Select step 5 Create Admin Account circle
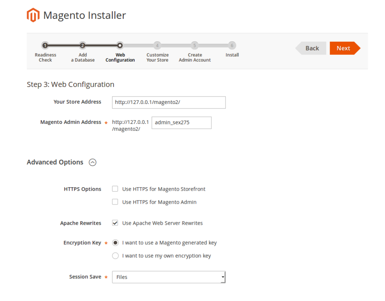 tap(194, 45)
